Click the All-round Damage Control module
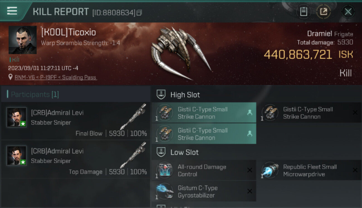This screenshot has height=208, width=362. [204, 170]
